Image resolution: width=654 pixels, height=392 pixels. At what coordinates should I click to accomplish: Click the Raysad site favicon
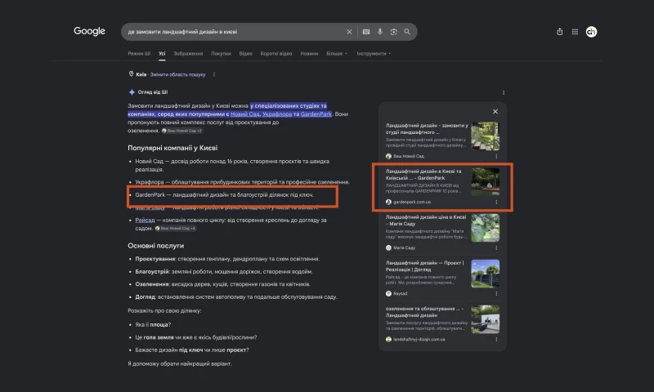[x=388, y=294]
